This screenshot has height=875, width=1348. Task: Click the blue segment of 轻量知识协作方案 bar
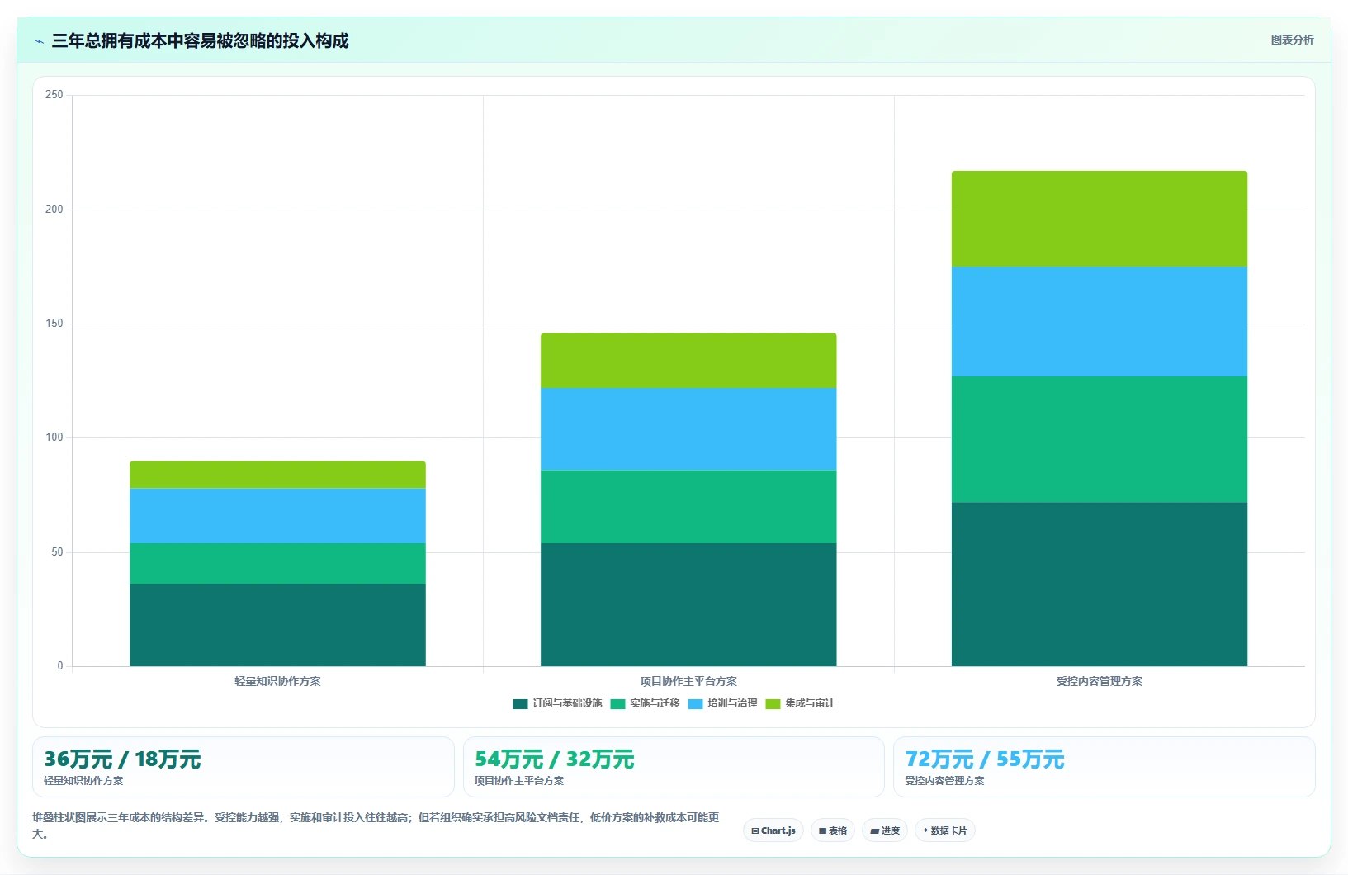coord(277,516)
